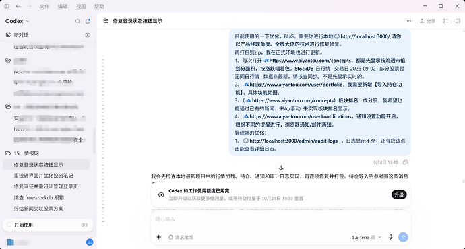
Task: Open the 编辑 menu
Action: 63,7
